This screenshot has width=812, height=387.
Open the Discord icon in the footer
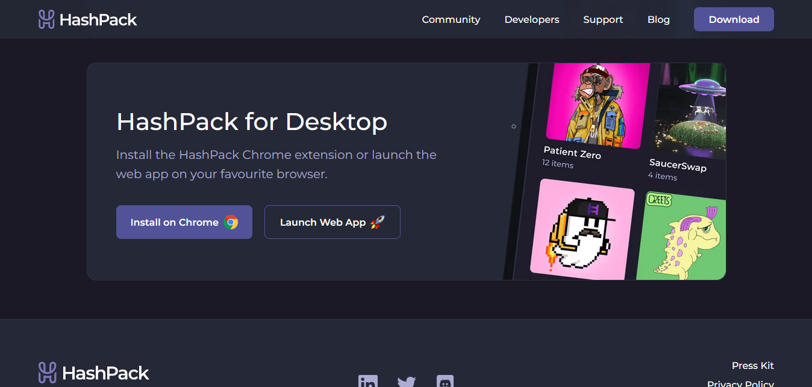coord(445,382)
